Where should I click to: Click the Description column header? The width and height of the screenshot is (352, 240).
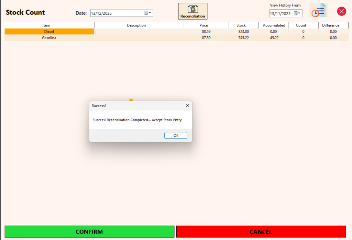136,25
